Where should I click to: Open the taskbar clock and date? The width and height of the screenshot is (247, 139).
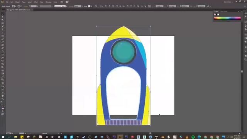pos(237,137)
